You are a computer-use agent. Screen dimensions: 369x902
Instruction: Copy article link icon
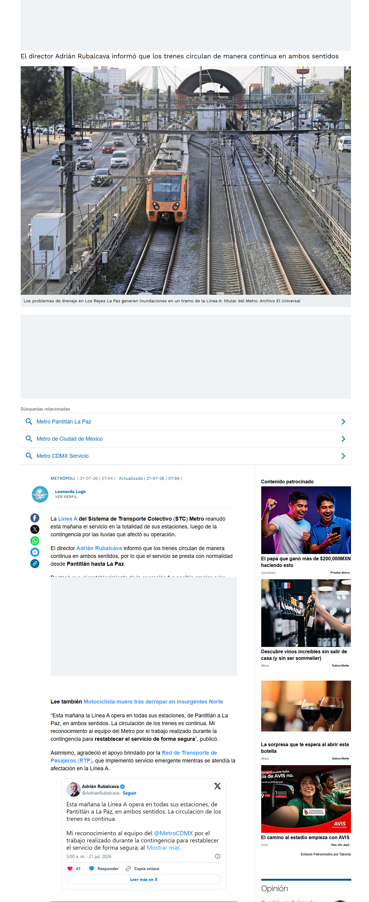pos(35,563)
